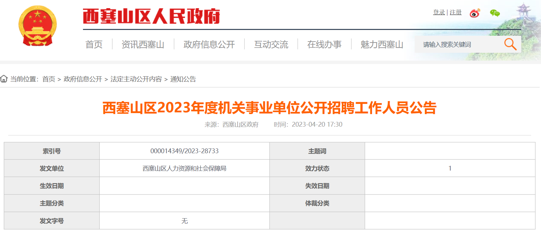
Task: Click the 发文字号 table header cell
Action: pyautogui.click(x=52, y=221)
